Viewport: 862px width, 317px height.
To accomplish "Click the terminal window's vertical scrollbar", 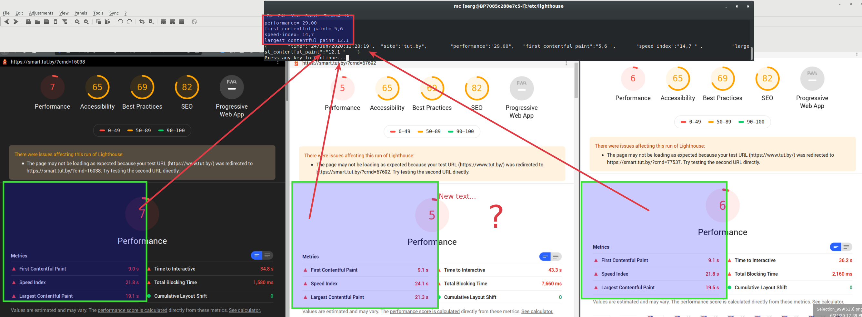I will click(752, 53).
